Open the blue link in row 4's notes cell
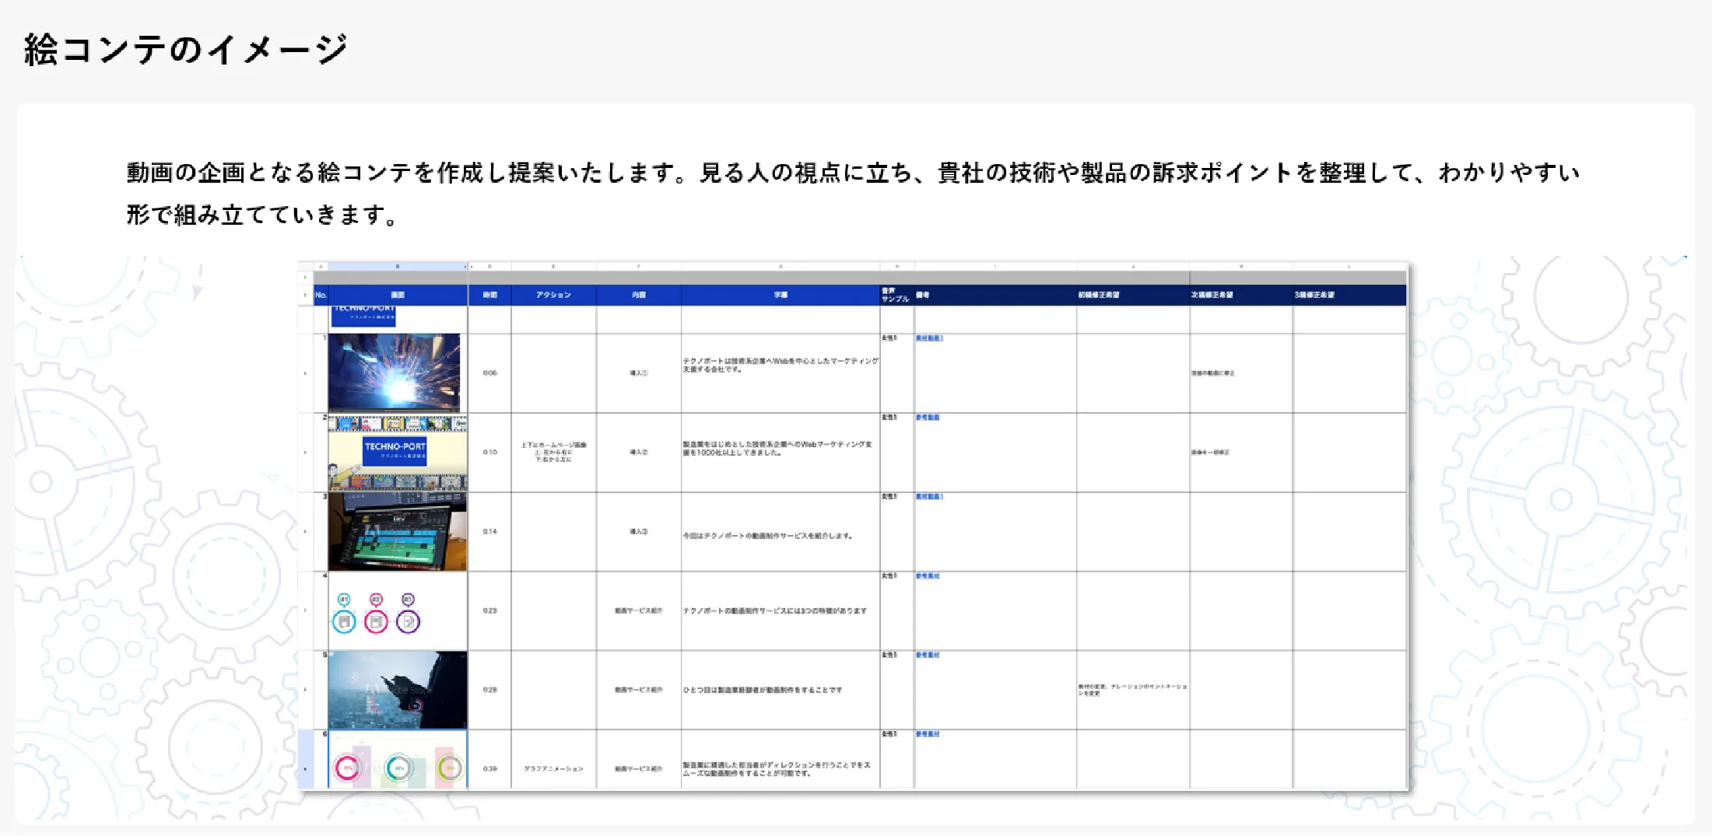 [x=928, y=576]
